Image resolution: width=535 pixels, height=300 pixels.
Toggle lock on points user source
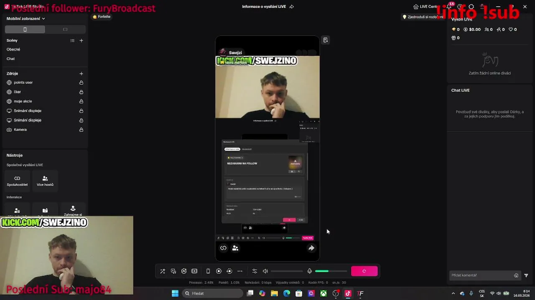click(x=81, y=82)
